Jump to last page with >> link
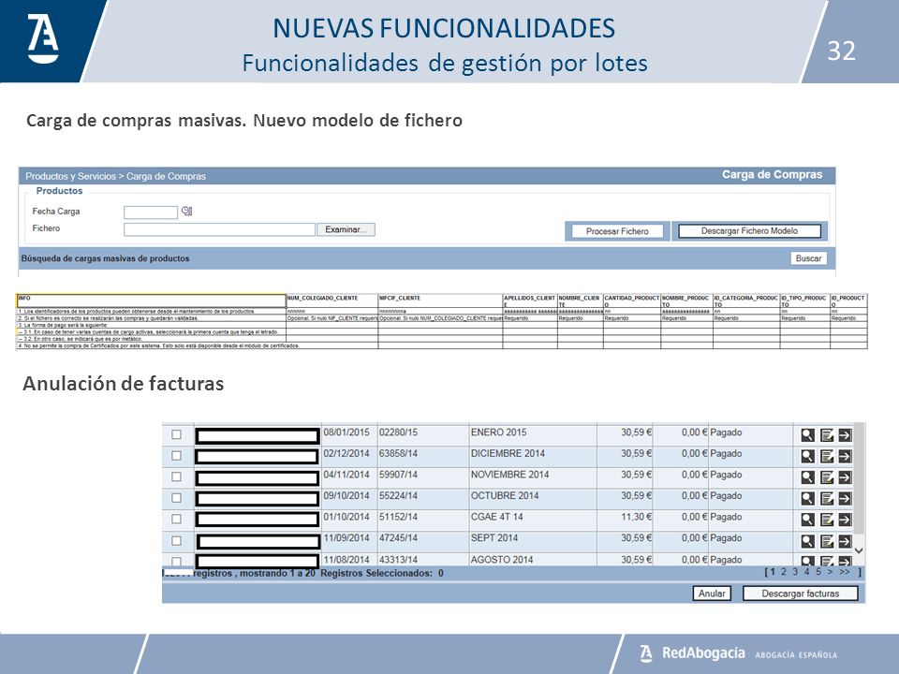 pos(845,572)
